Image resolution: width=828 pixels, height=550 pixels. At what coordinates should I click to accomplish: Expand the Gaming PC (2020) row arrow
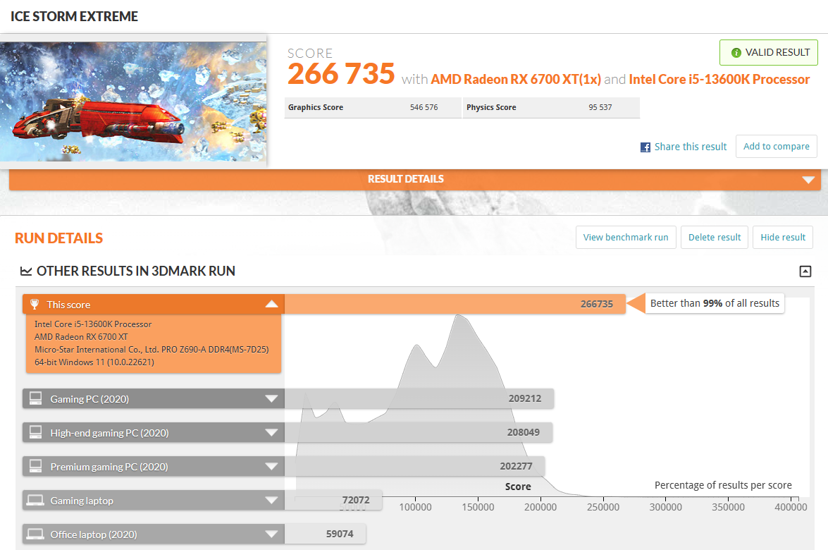tap(271, 398)
